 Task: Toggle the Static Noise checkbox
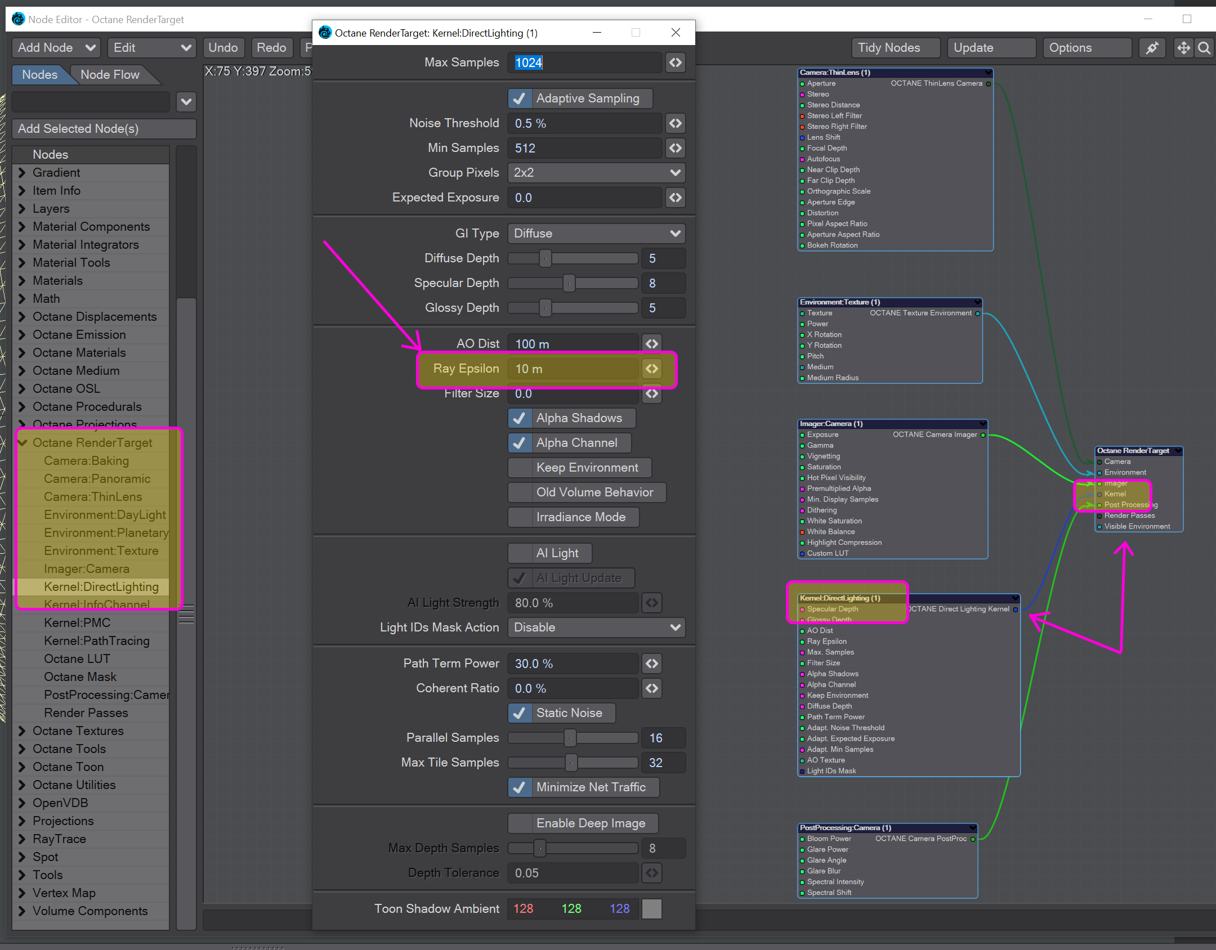click(x=520, y=713)
